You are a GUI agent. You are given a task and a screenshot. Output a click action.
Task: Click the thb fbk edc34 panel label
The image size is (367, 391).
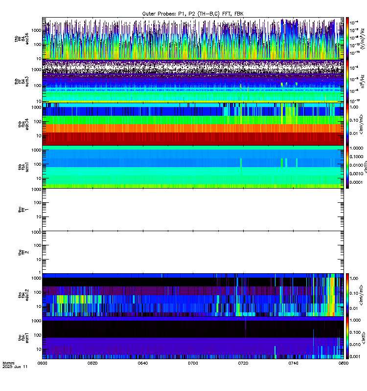pyautogui.click(x=23, y=124)
